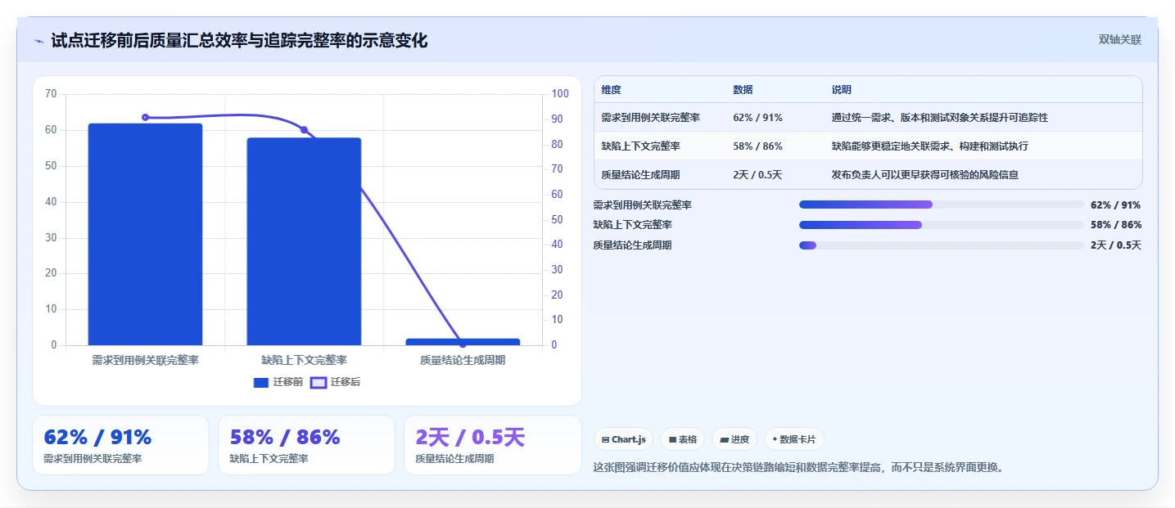Click the 维度 column header
Image resolution: width=1175 pixels, height=508 pixels.
[611, 90]
